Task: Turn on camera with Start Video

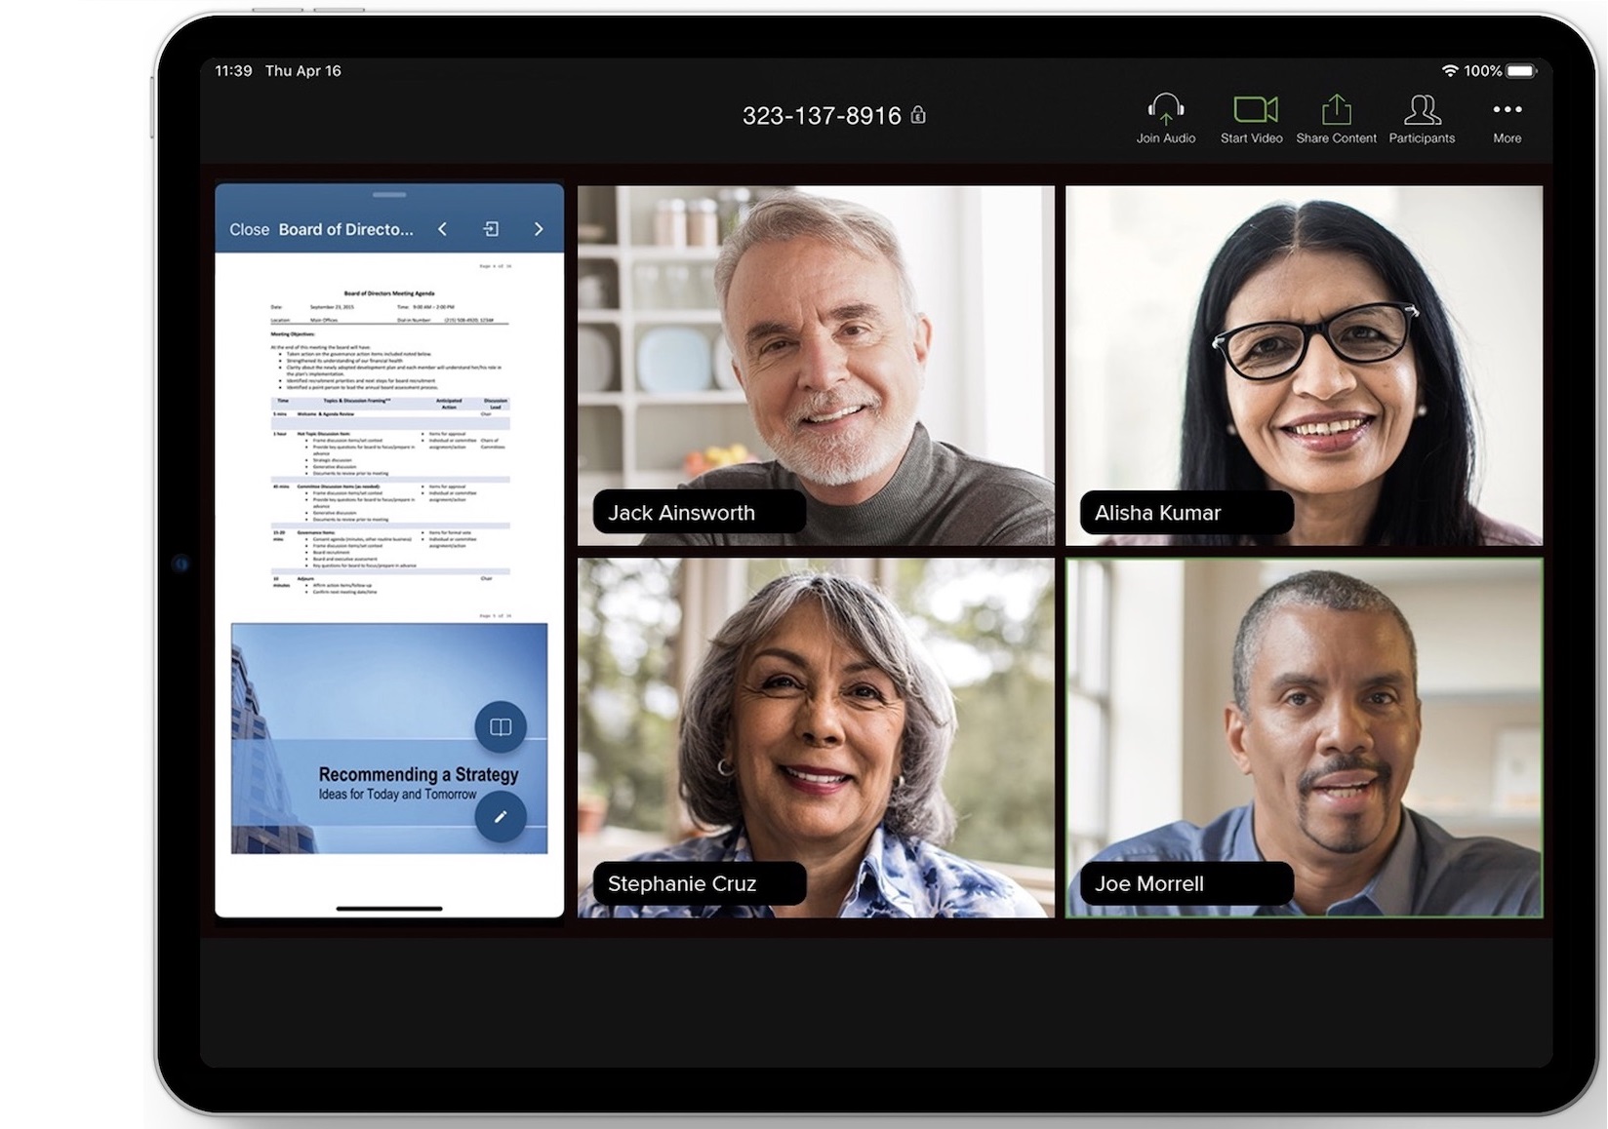Action: (1253, 110)
